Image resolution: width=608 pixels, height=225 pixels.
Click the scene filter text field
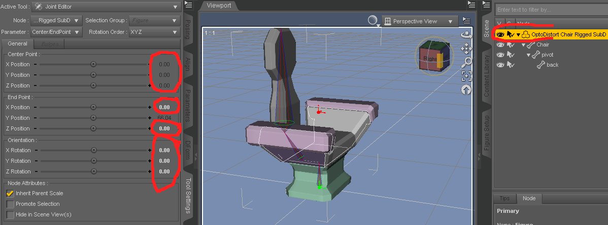551,10
